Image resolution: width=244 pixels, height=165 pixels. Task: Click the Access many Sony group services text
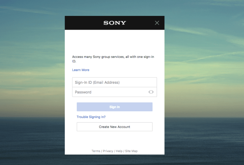coord(113,59)
